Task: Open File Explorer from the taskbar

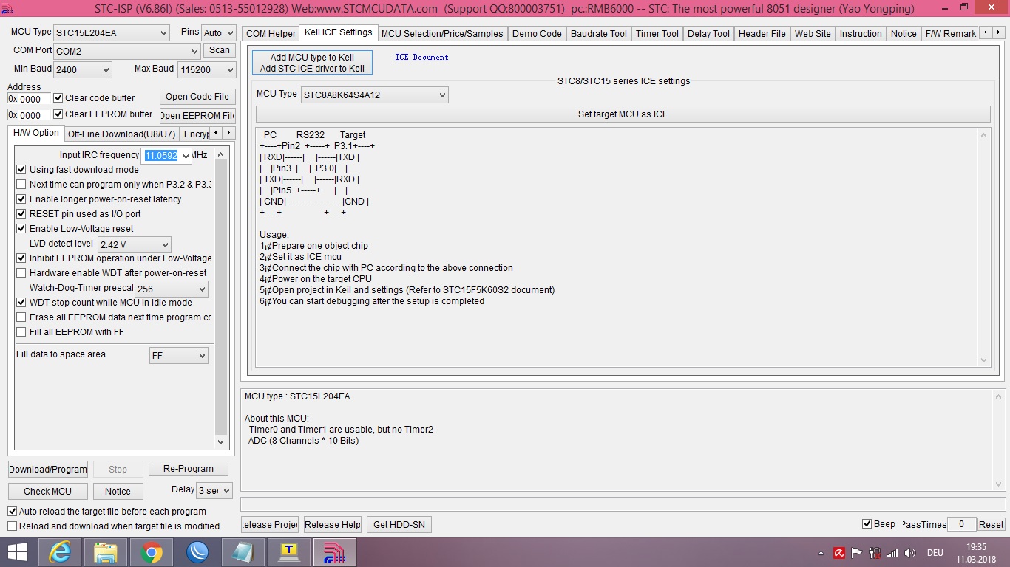Action: coord(106,552)
